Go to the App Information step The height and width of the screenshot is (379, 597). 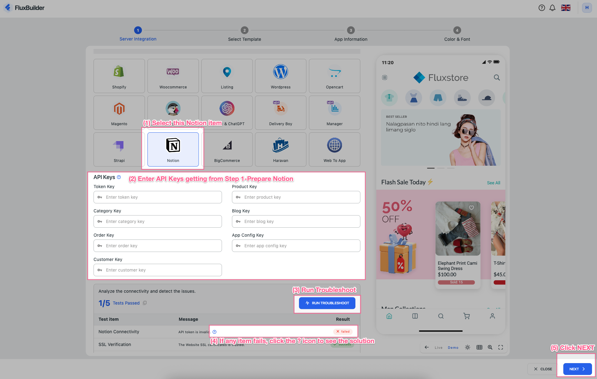click(x=351, y=34)
